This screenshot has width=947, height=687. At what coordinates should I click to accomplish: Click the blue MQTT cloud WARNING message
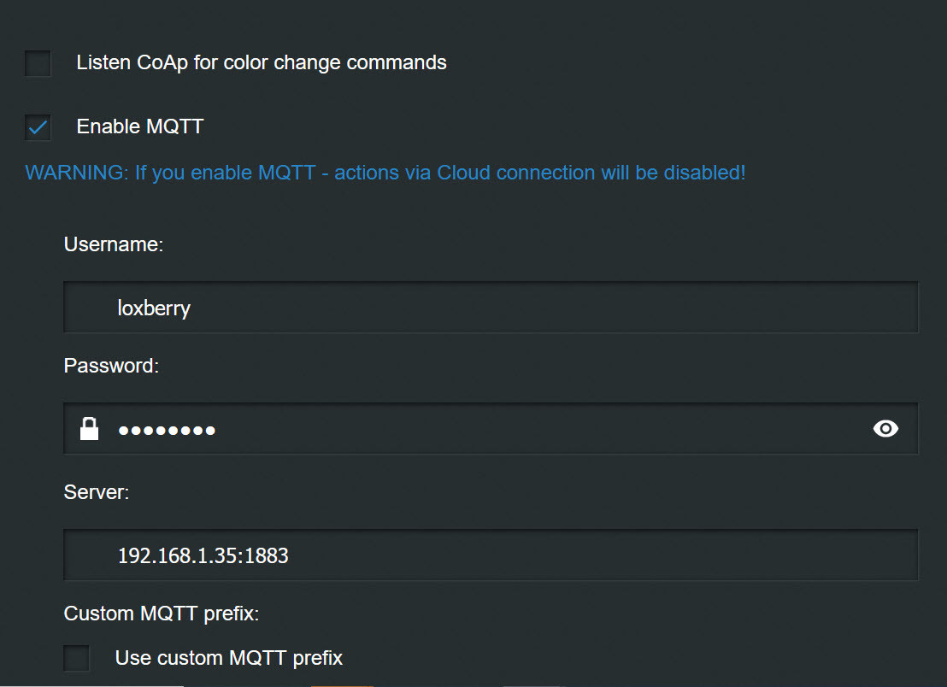coord(385,173)
